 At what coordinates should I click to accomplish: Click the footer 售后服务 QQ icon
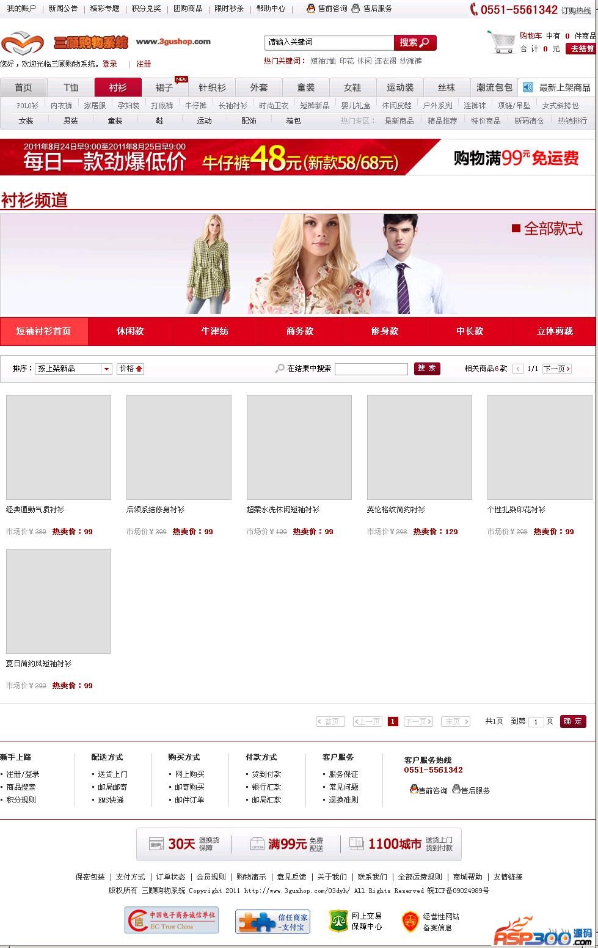[456, 789]
